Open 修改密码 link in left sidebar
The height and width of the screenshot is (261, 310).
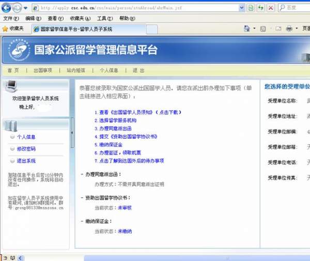click(x=26, y=149)
